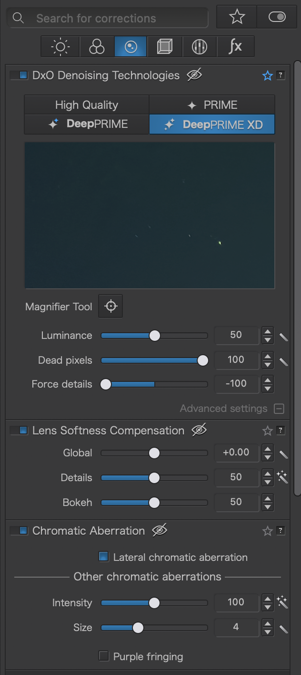Screen dimensions: 301x675
Task: Toggle Chromatic Aberration on/off switch
Action: click(x=19, y=531)
